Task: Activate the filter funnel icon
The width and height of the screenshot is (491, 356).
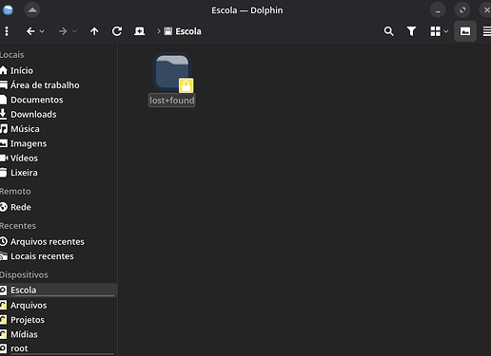Action: click(x=411, y=31)
